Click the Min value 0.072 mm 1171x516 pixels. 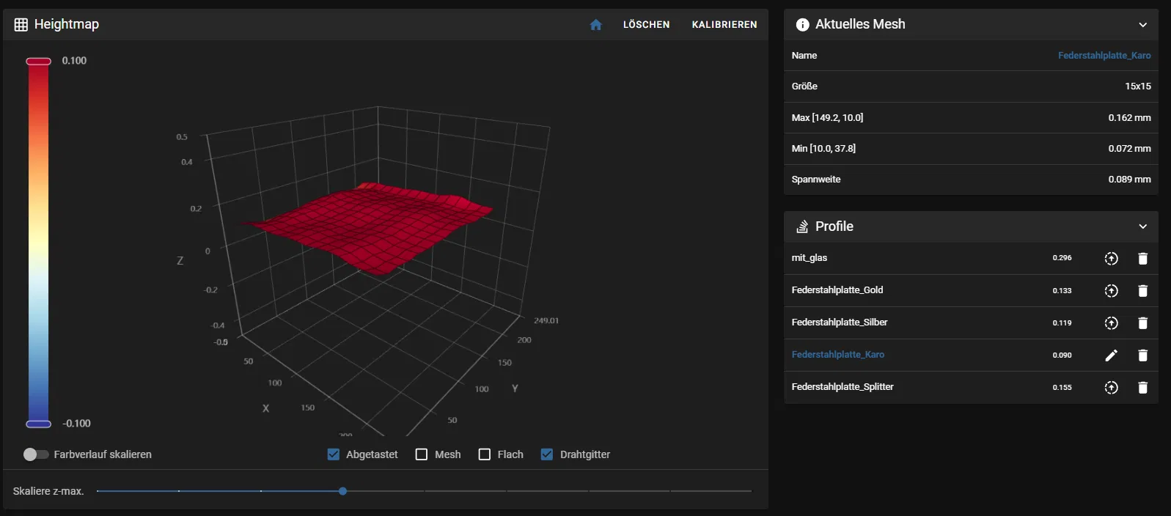tap(1129, 148)
